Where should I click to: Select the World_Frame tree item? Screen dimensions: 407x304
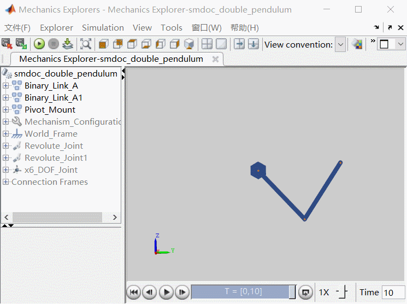(x=51, y=134)
